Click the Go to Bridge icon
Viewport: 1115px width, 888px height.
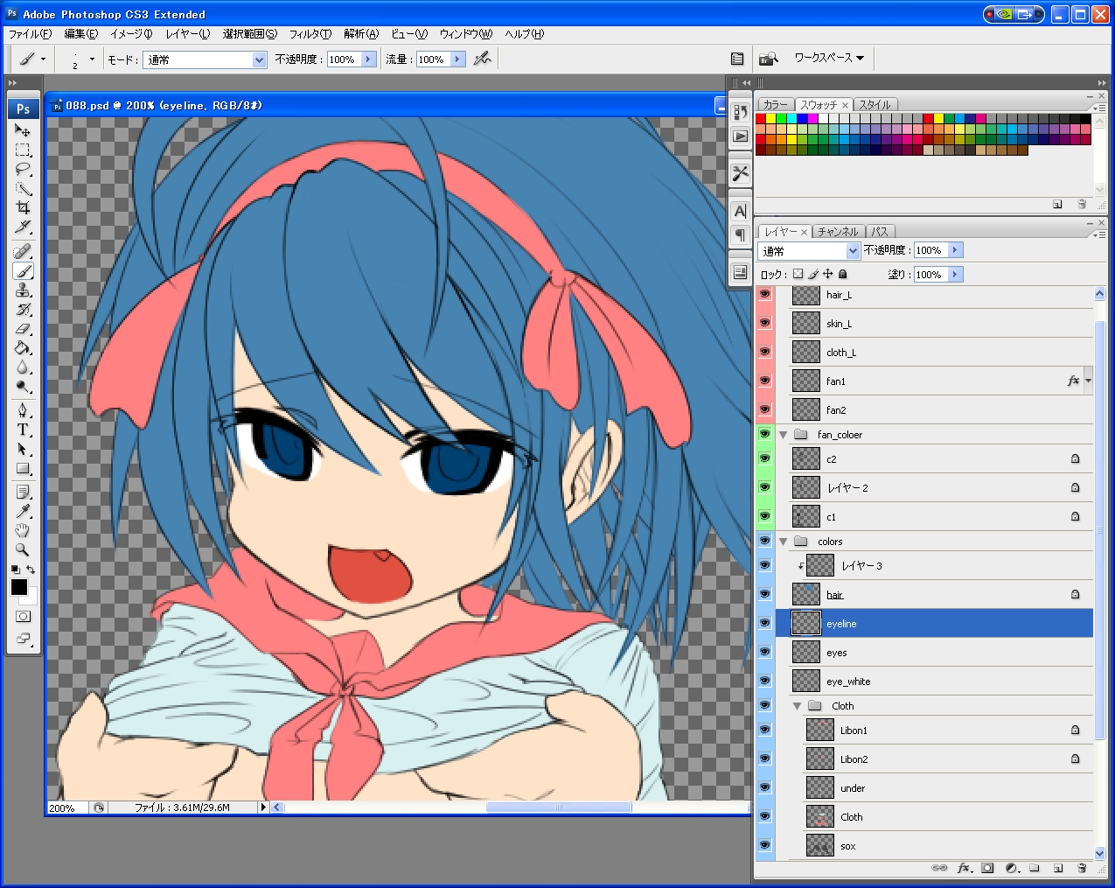(x=769, y=59)
